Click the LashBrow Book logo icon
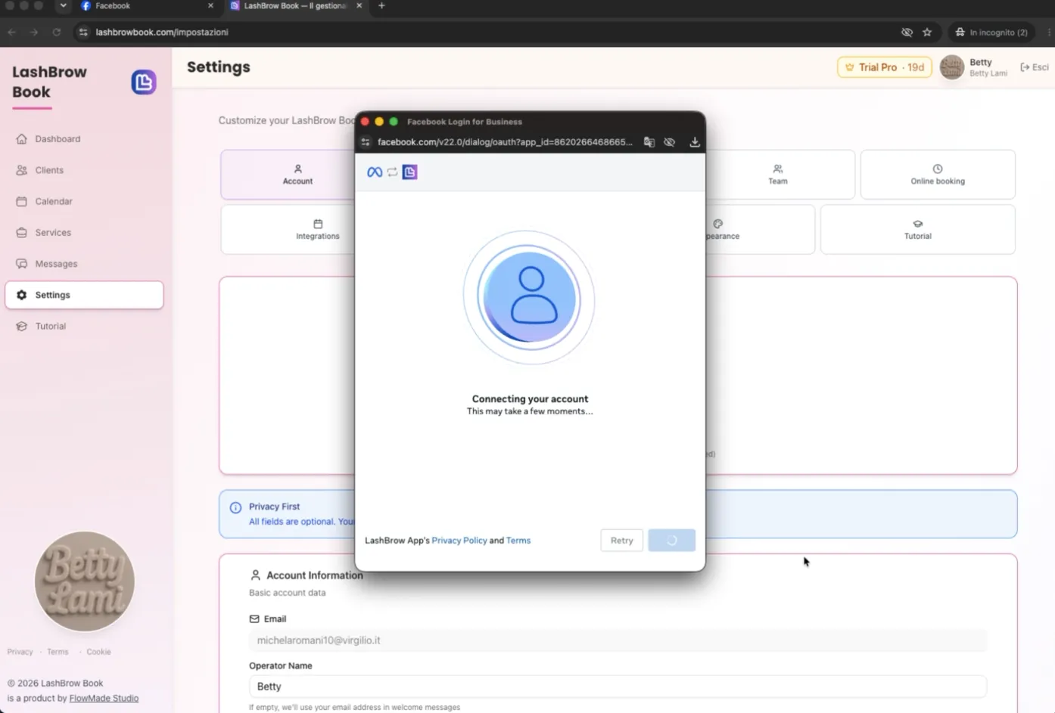1055x713 pixels. point(144,82)
